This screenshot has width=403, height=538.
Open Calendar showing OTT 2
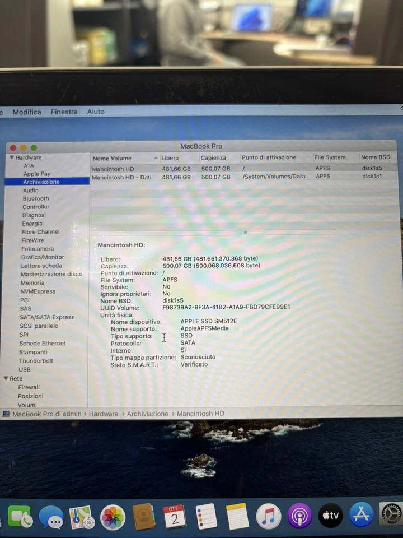[x=175, y=517]
